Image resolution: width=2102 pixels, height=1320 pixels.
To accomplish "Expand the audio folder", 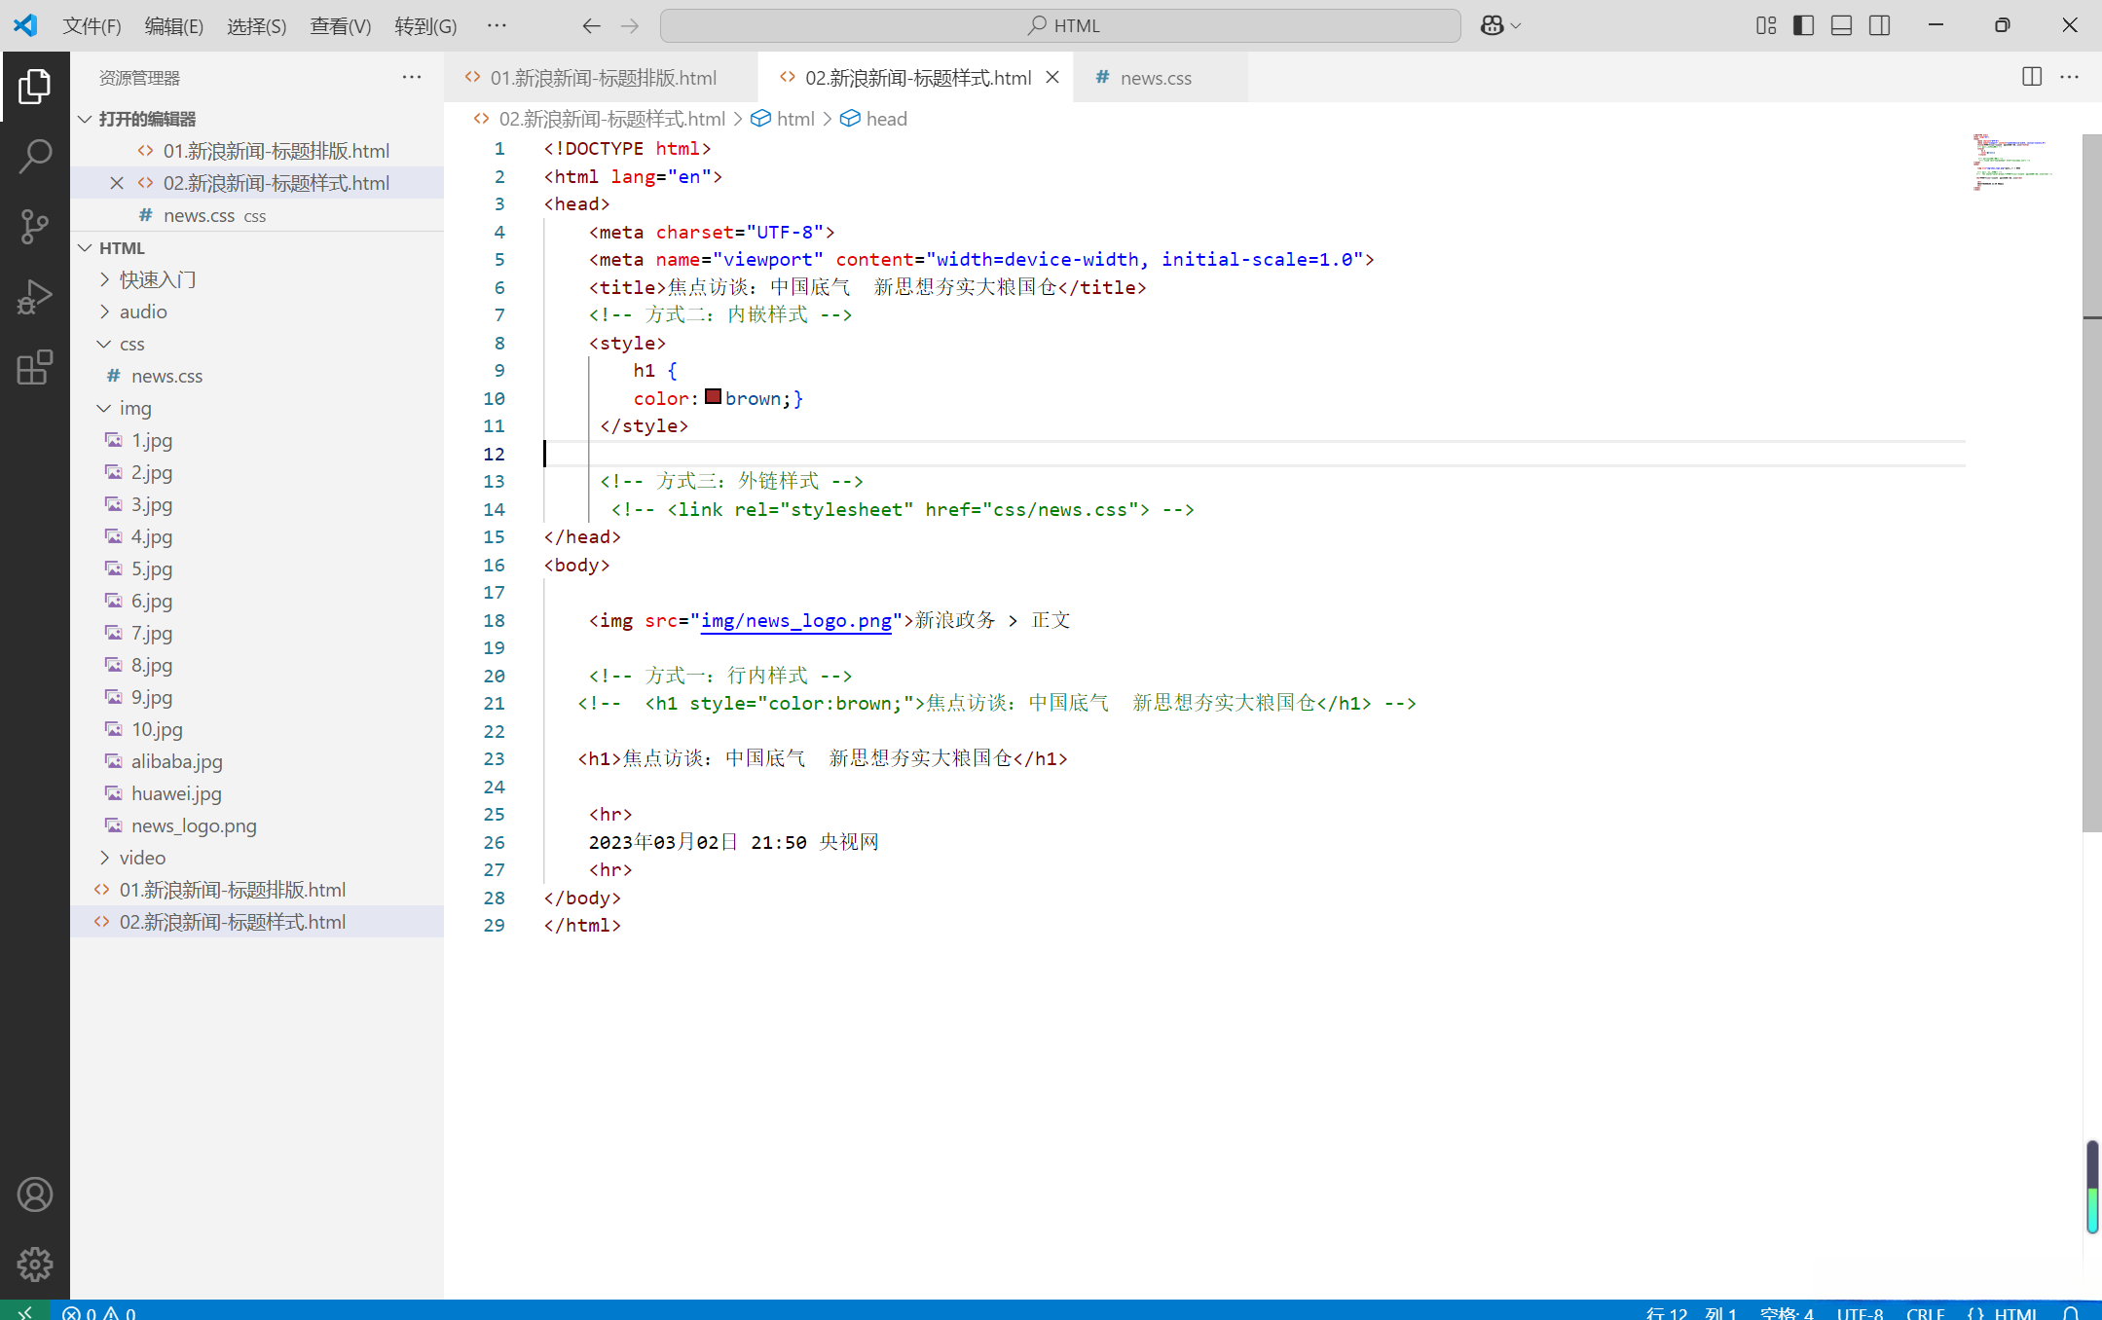I will point(143,312).
